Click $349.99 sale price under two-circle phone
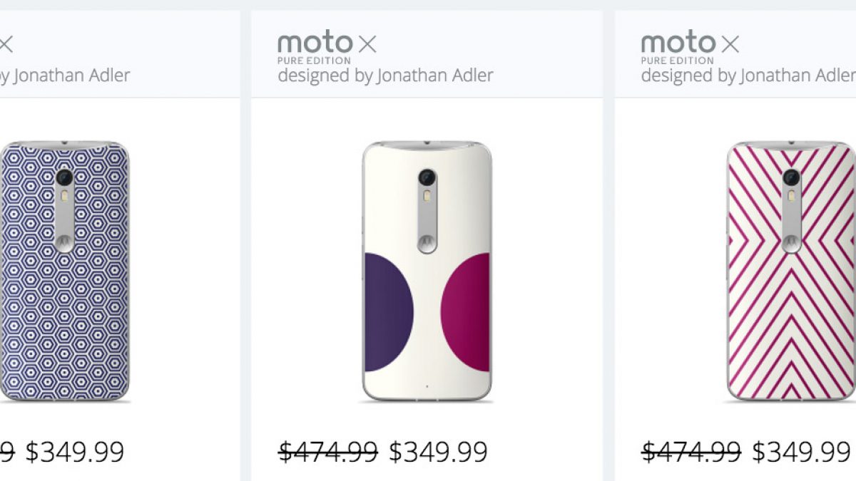The height and width of the screenshot is (481, 856). [438, 452]
